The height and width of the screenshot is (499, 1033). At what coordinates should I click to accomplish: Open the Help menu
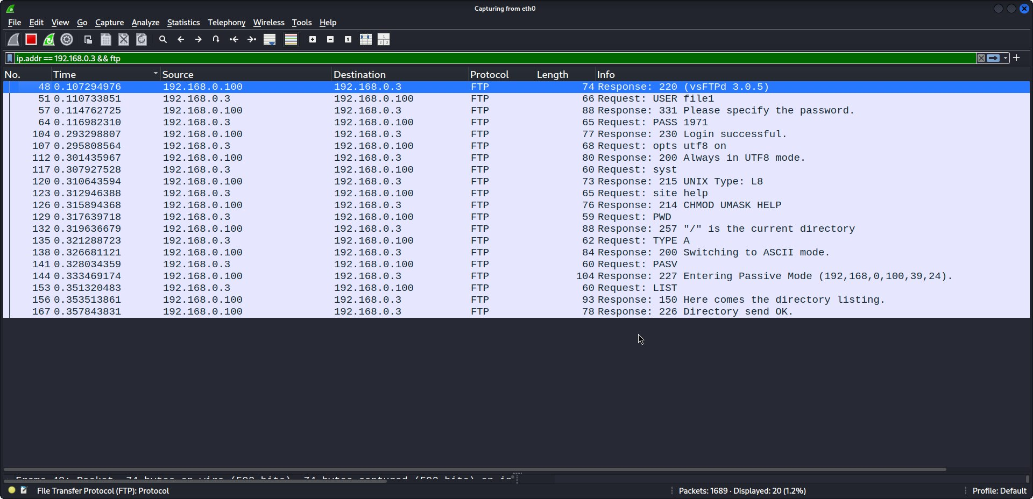[328, 23]
